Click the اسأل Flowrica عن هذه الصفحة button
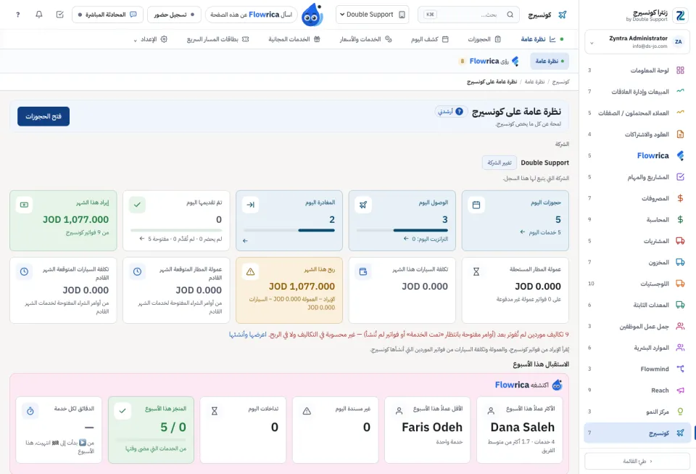 click(x=252, y=15)
